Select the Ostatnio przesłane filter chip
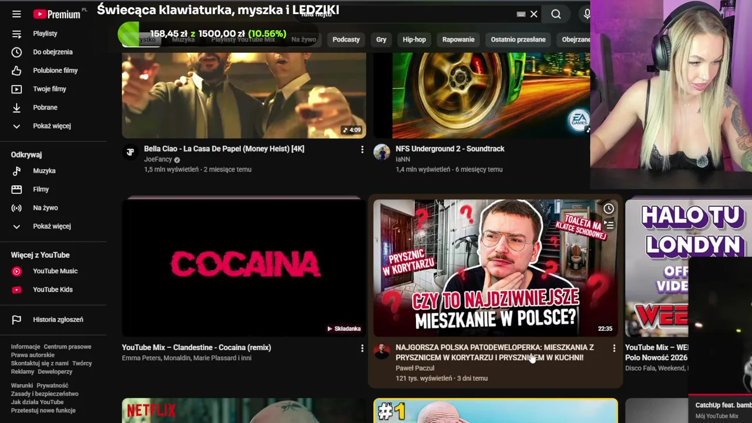The image size is (752, 423). [x=518, y=39]
